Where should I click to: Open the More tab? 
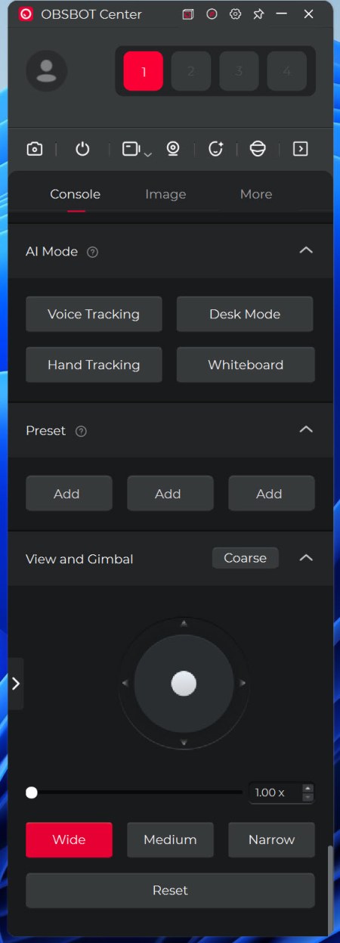(256, 194)
